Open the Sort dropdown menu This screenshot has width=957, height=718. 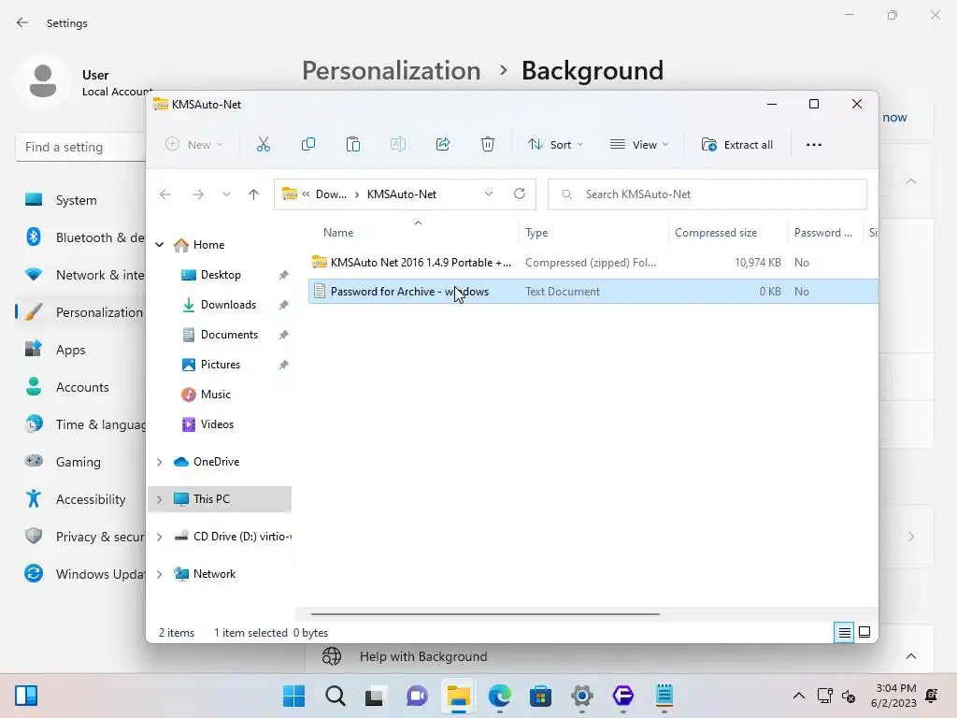click(556, 145)
